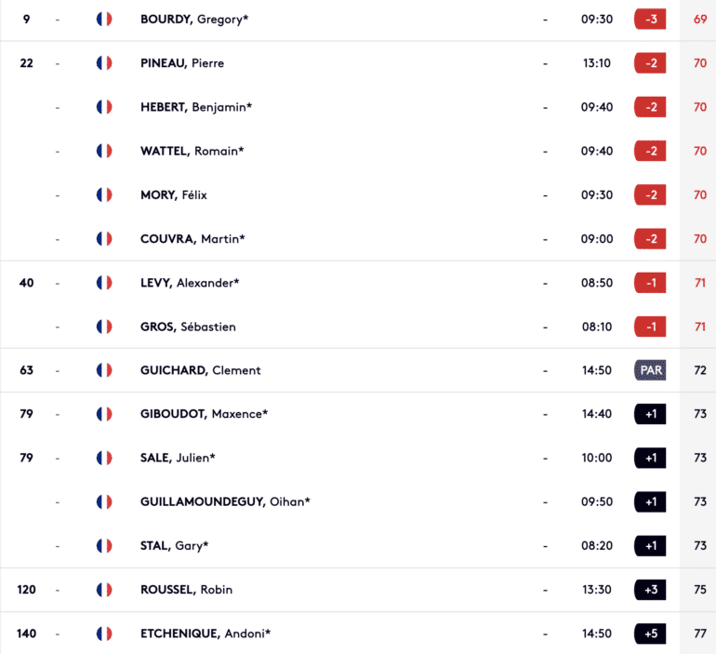Click the round score 71 for Levy
Screen dimensions: 716x654
coord(700,283)
